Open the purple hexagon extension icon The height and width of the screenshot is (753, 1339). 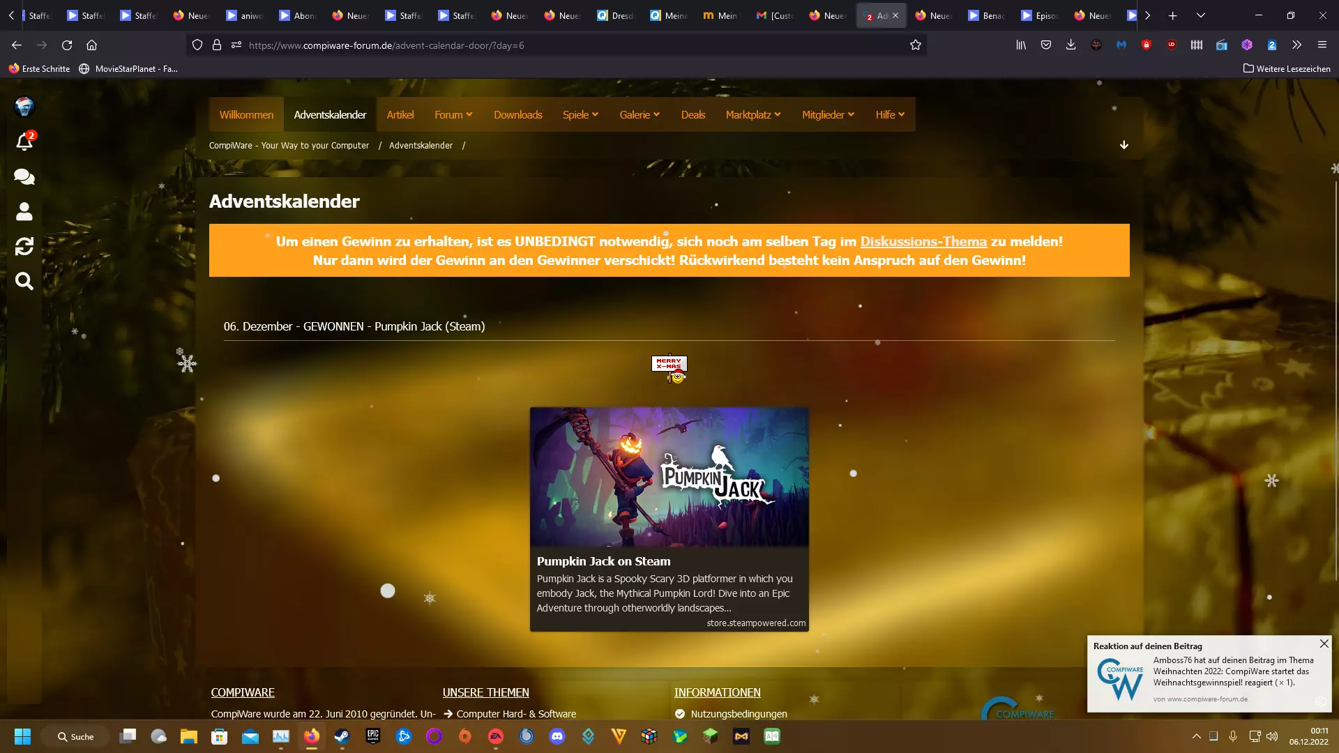click(1247, 45)
